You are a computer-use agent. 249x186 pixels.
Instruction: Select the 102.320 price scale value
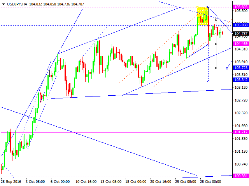[x=241, y=113]
